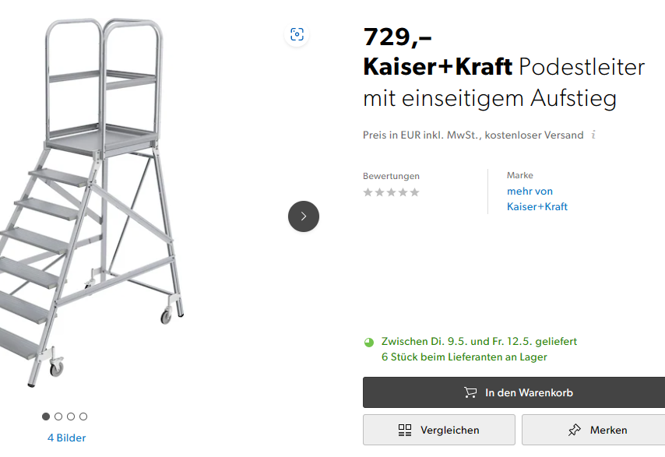Click the shopping cart icon
The width and height of the screenshot is (665, 457).
(x=470, y=392)
